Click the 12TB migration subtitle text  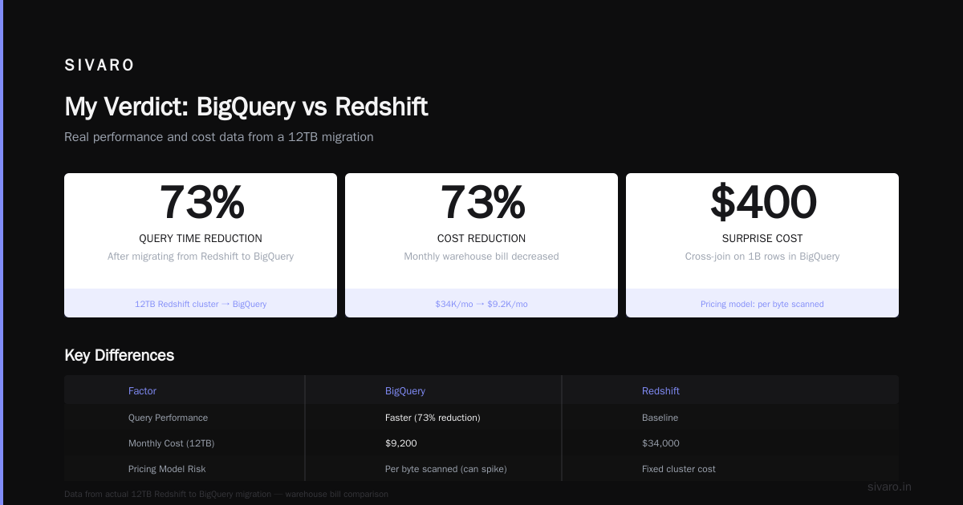click(219, 137)
